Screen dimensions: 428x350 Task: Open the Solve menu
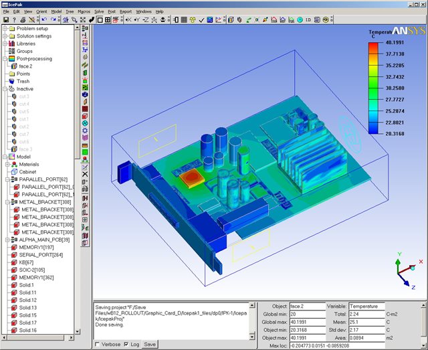coord(99,11)
